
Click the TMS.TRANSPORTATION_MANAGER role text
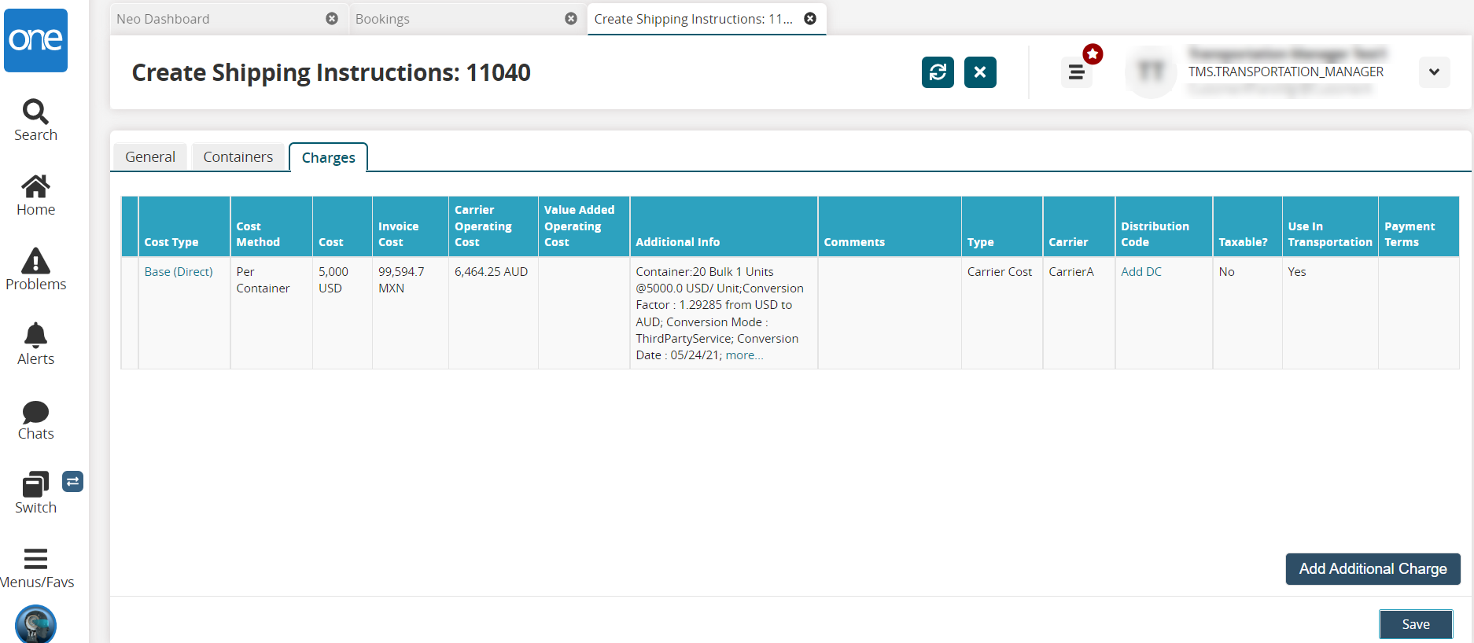[1286, 72]
